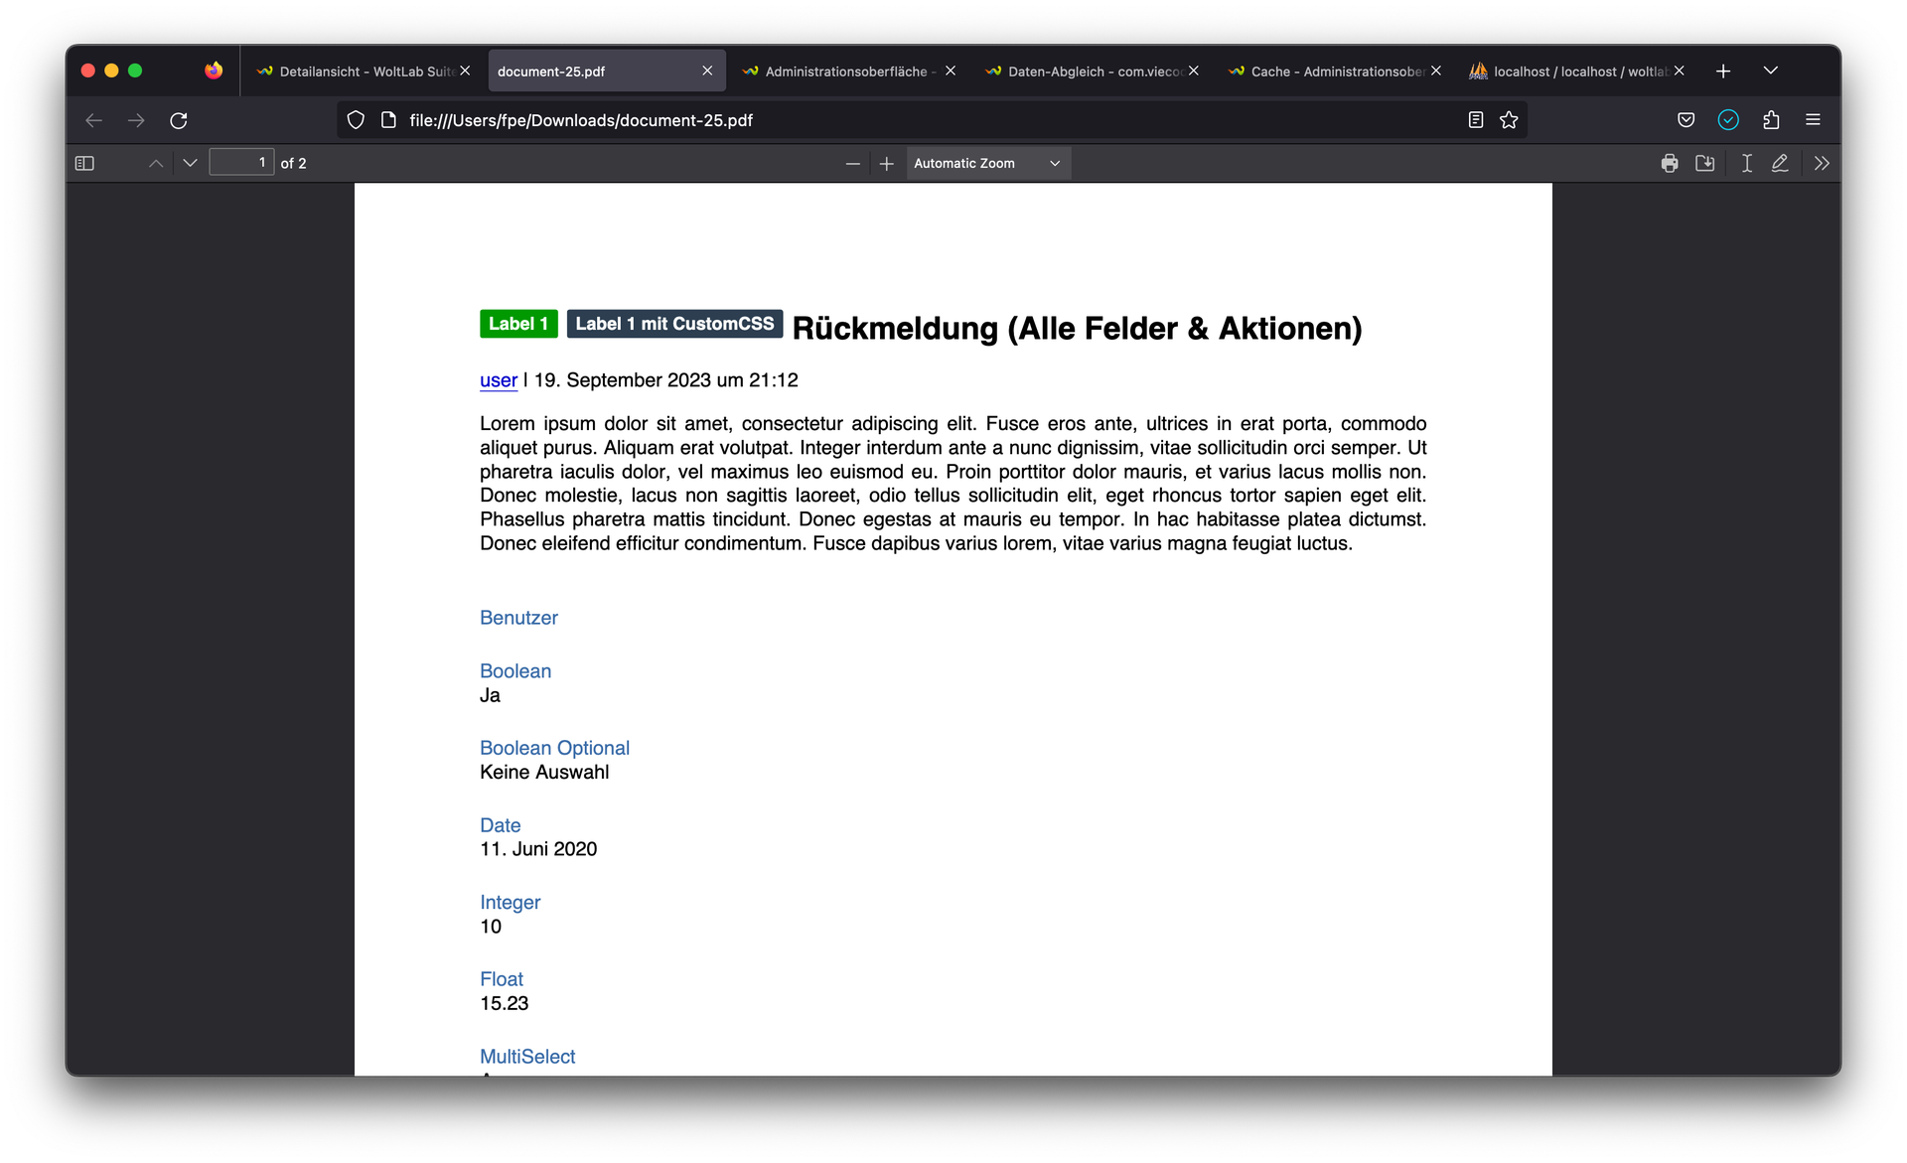Expand the list all tabs chevron

pyautogui.click(x=1770, y=71)
